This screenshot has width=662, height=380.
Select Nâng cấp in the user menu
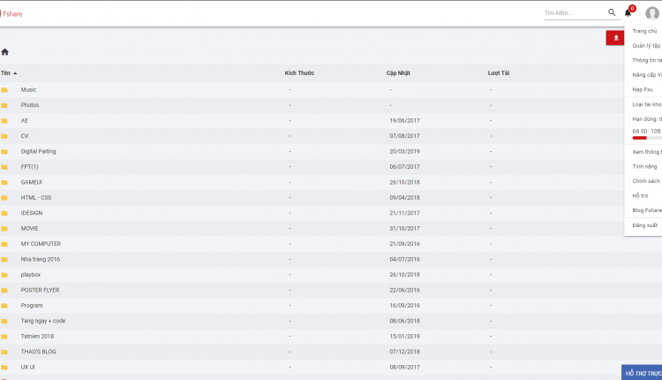(x=647, y=75)
